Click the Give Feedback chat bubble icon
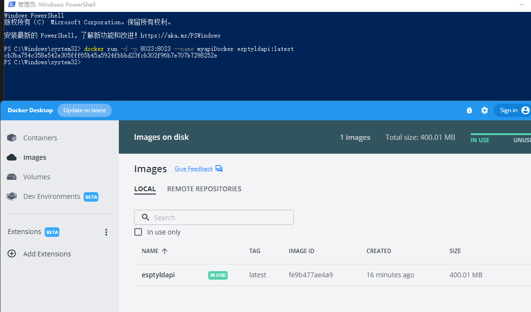Viewport: 531px width, 312px height. 219,169
